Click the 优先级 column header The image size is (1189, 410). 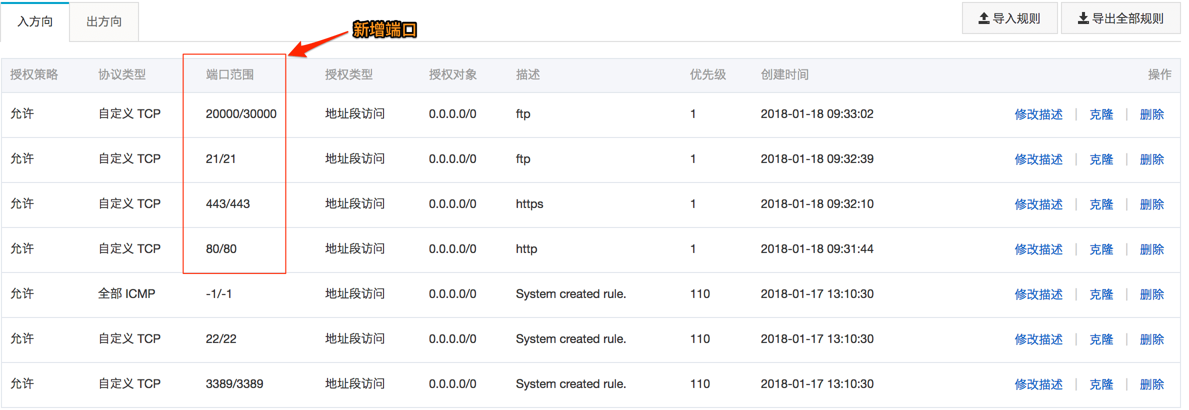[x=708, y=74]
